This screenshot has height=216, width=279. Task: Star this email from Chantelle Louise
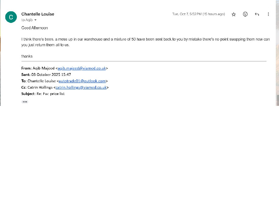point(234,14)
